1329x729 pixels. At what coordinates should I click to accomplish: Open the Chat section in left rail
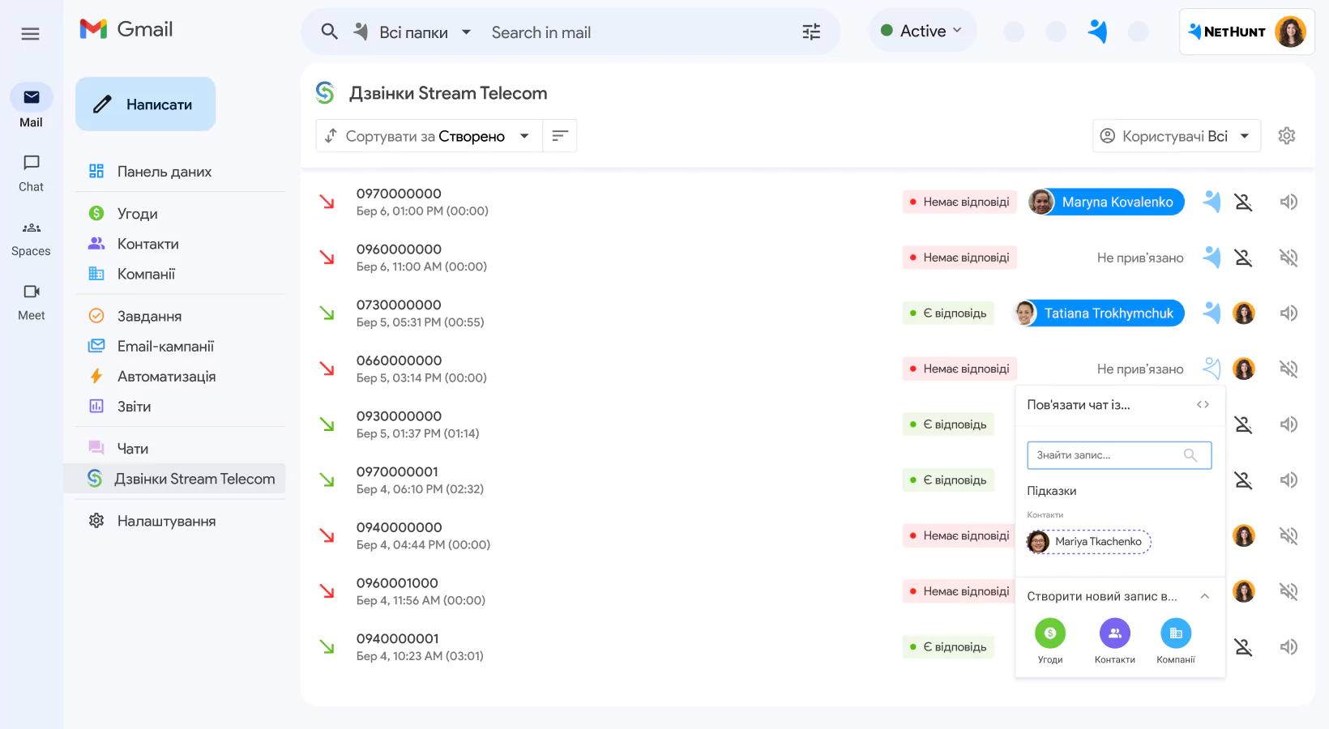pos(32,173)
